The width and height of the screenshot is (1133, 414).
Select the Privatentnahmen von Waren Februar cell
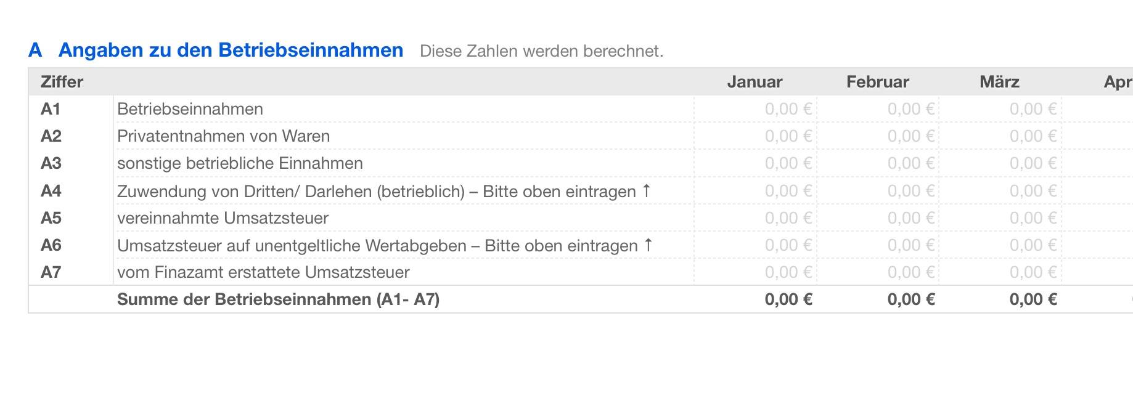click(x=910, y=136)
